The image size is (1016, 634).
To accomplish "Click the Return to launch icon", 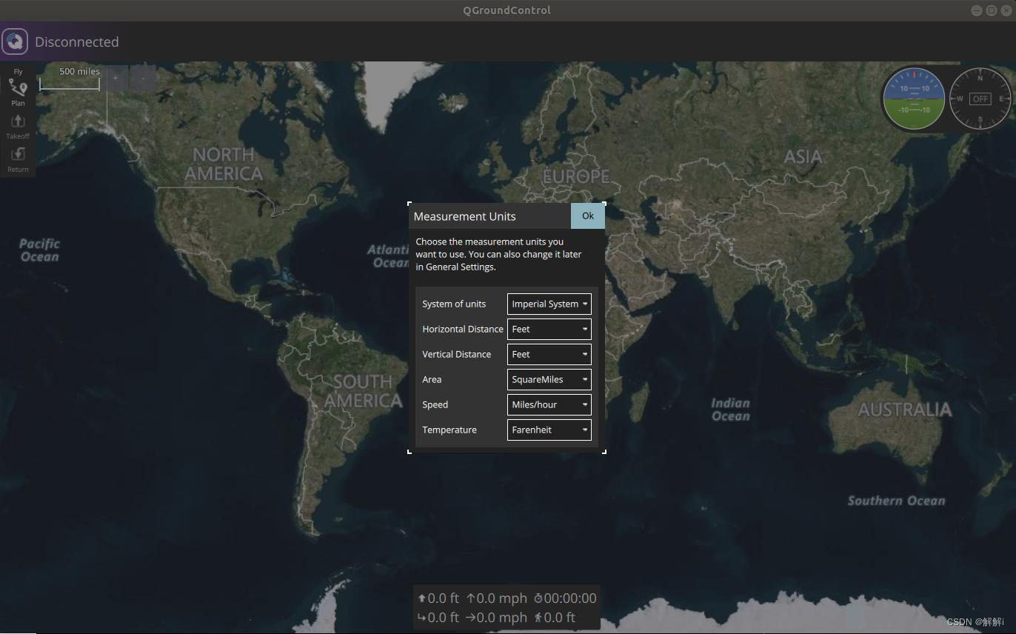I will (x=18, y=158).
